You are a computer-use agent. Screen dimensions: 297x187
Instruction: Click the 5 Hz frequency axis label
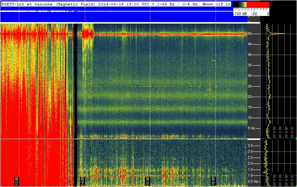point(252,128)
